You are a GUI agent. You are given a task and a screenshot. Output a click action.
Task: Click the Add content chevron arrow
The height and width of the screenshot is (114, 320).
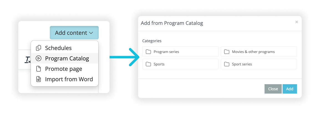click(x=91, y=33)
